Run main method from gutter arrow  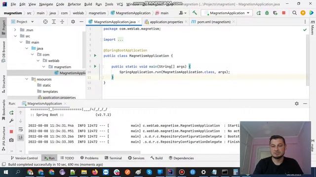click(x=95, y=66)
